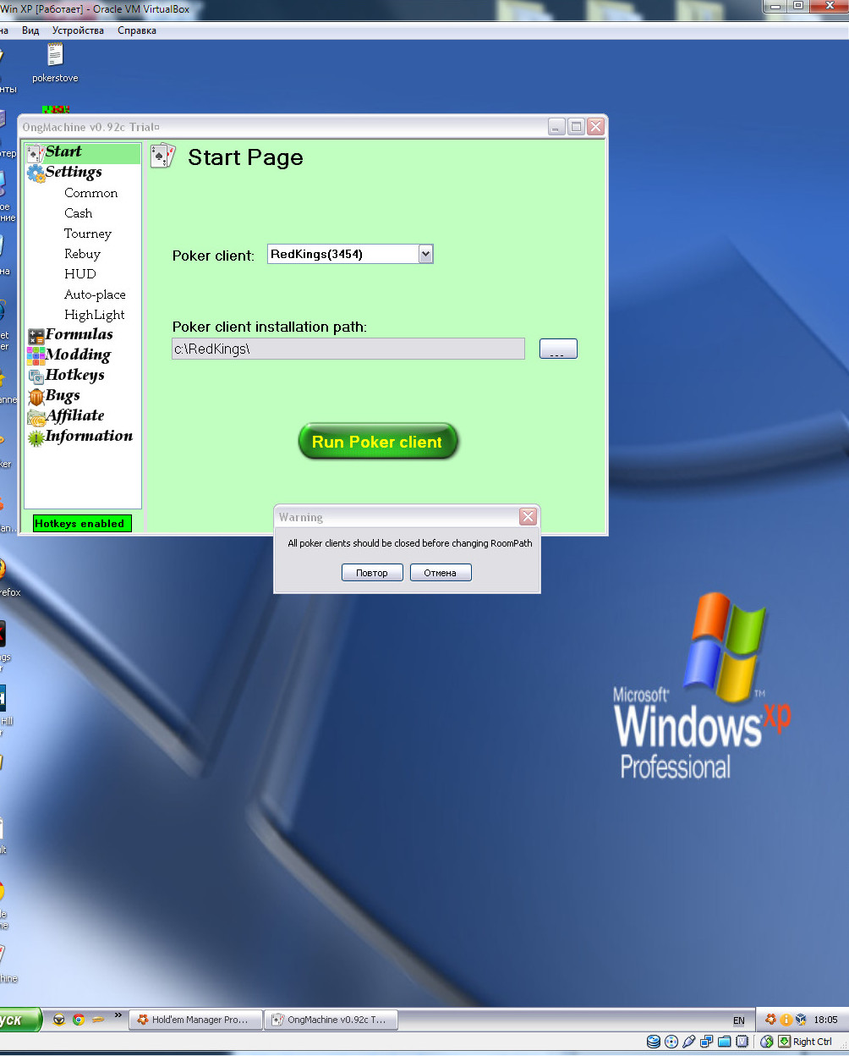Open Modding via its colored grid icon
Image resolution: width=849 pixels, height=1056 pixels.
[36, 355]
